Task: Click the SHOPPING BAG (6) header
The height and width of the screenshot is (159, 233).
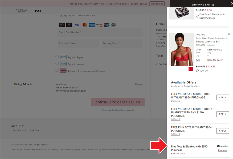Action: pyautogui.click(x=203, y=5)
